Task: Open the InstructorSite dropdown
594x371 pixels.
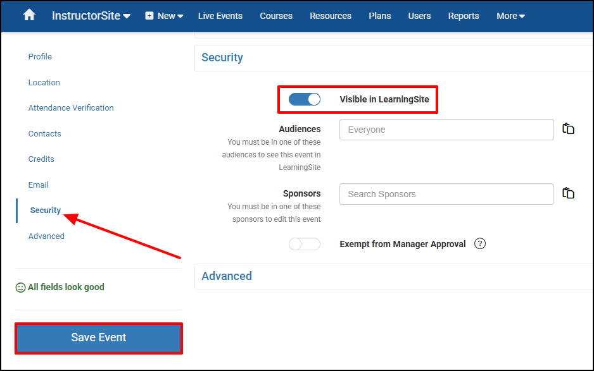Action: [91, 16]
